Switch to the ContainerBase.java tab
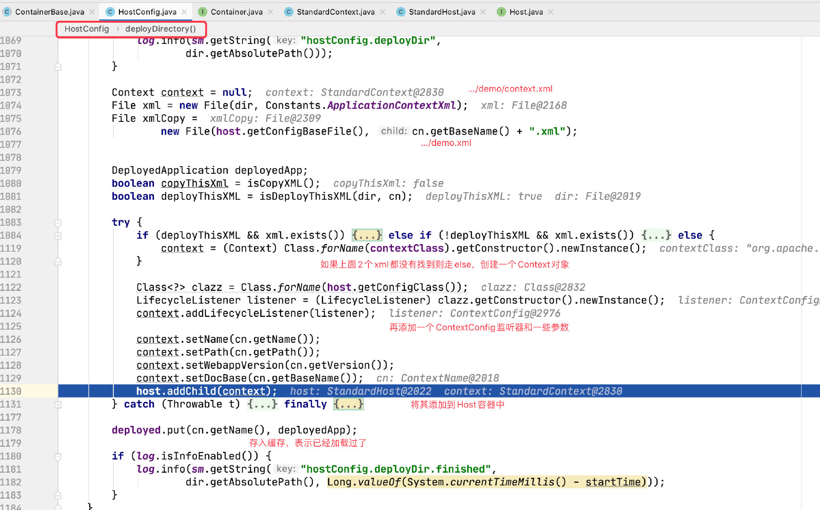This screenshot has width=820, height=510. 49,12
